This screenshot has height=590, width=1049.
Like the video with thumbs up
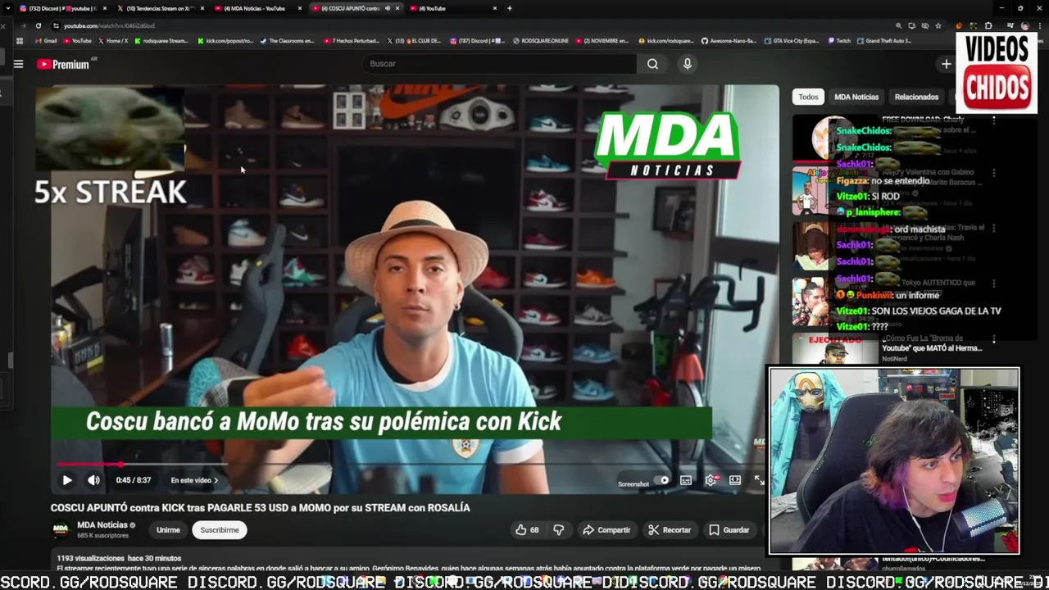tap(527, 530)
